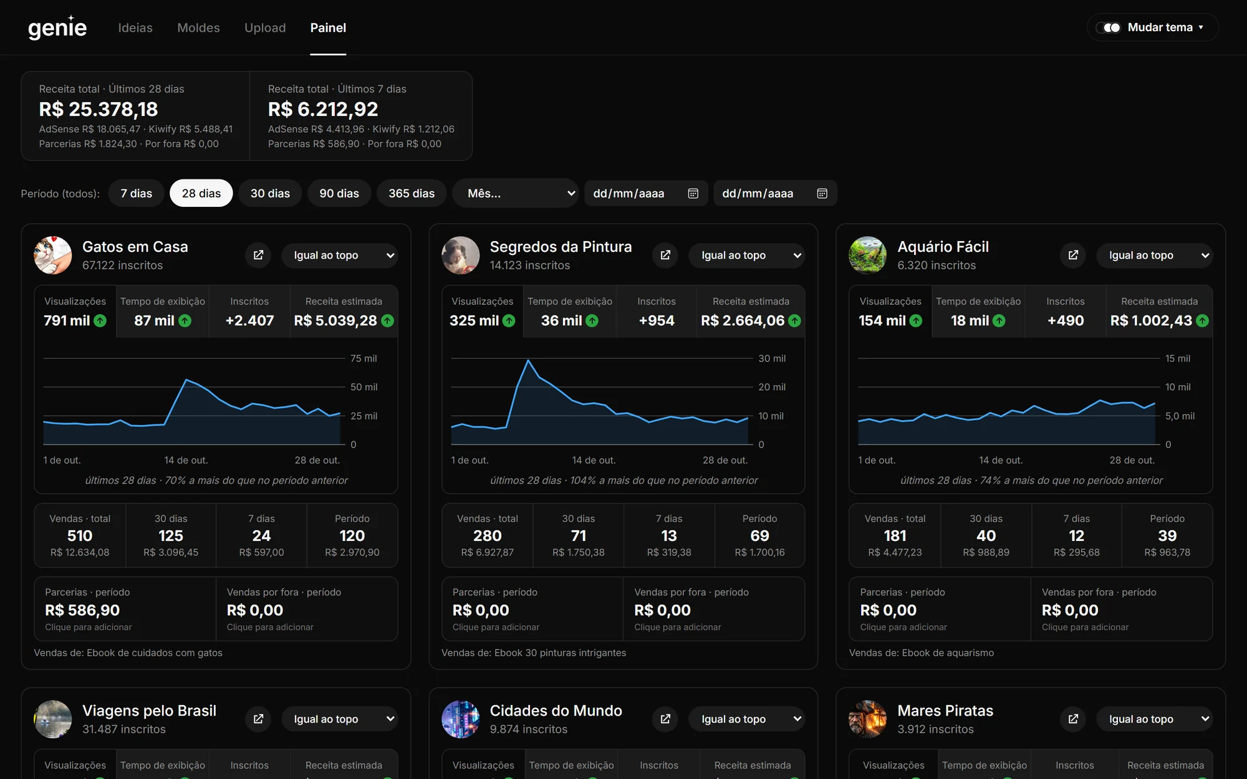1247x779 pixels.
Task: Click the genie logo
Action: 57,27
